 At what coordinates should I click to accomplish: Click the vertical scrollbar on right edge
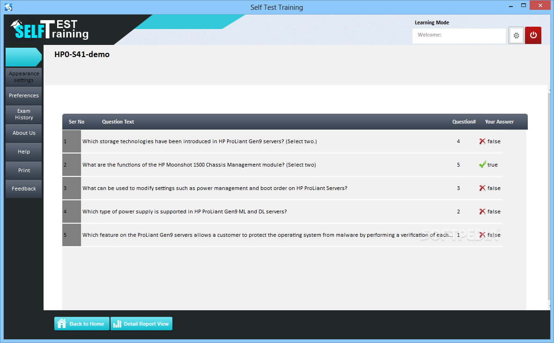click(549, 197)
